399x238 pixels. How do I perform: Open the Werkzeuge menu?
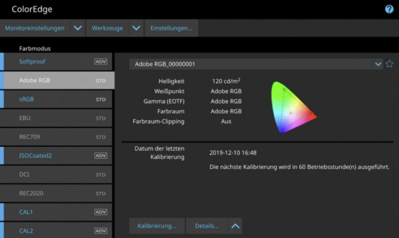click(x=107, y=28)
